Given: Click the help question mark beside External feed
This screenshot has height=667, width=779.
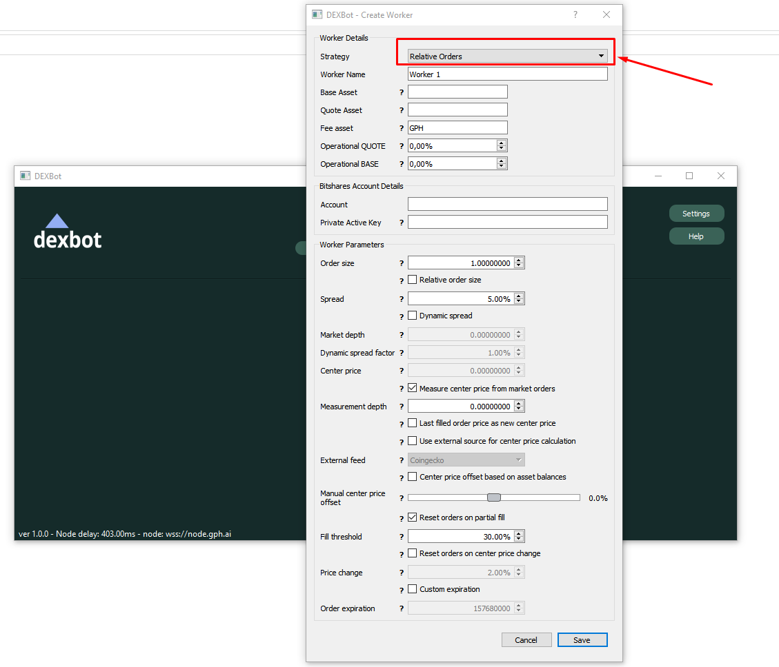Looking at the screenshot, I should (x=402, y=460).
